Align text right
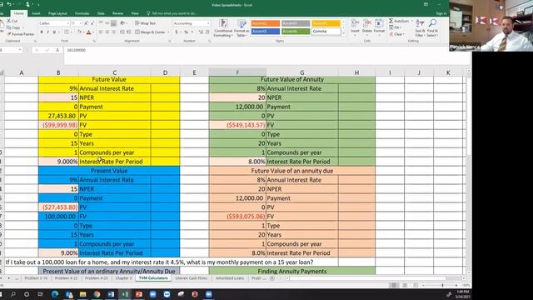Screen dimensions: 533x300 pyautogui.click(x=113, y=32)
